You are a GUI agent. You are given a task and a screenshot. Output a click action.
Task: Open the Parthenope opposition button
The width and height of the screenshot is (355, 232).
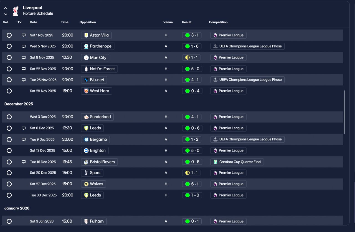coord(98,46)
